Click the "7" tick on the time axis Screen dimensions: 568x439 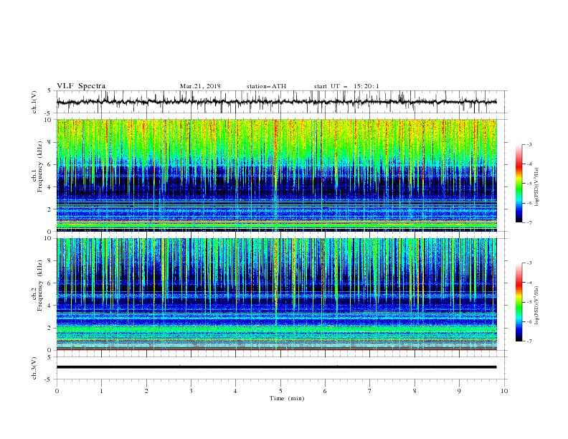pos(370,391)
